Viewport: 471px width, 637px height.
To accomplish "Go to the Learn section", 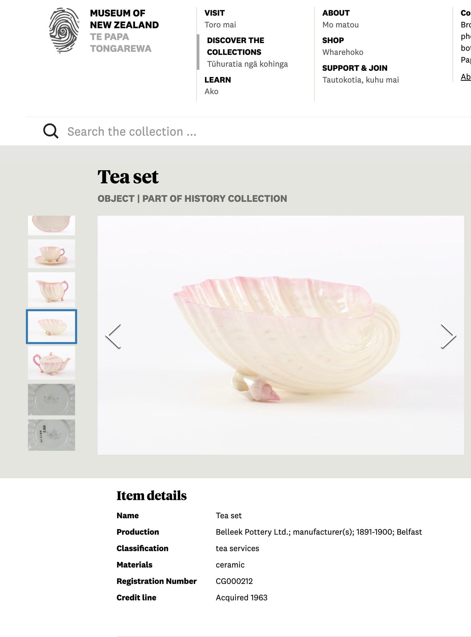I will click(x=217, y=80).
